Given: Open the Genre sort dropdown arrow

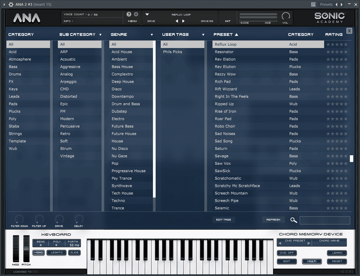Looking at the screenshot, I should point(152,34).
